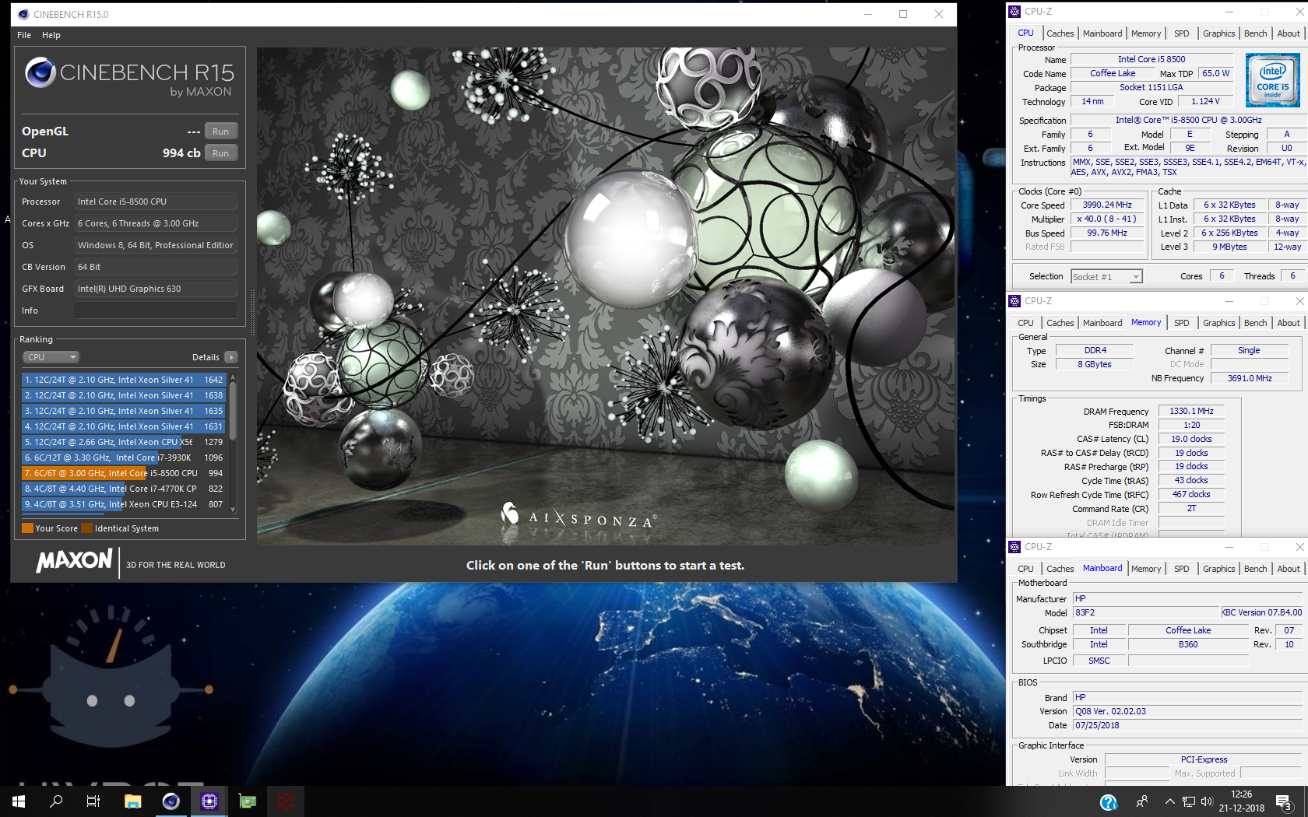Screen dimensions: 1308x817
Task: Click the orange Your Score legend swatch
Action: click(27, 528)
